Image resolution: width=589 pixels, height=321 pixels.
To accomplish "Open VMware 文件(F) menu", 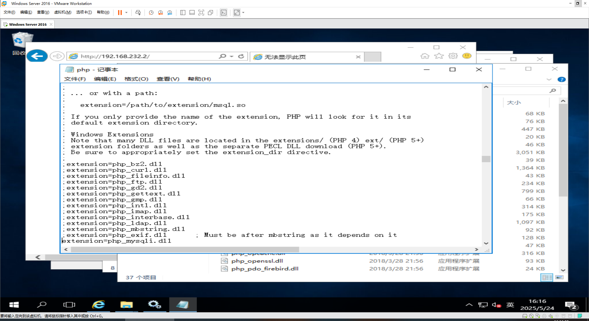I will click(x=10, y=12).
